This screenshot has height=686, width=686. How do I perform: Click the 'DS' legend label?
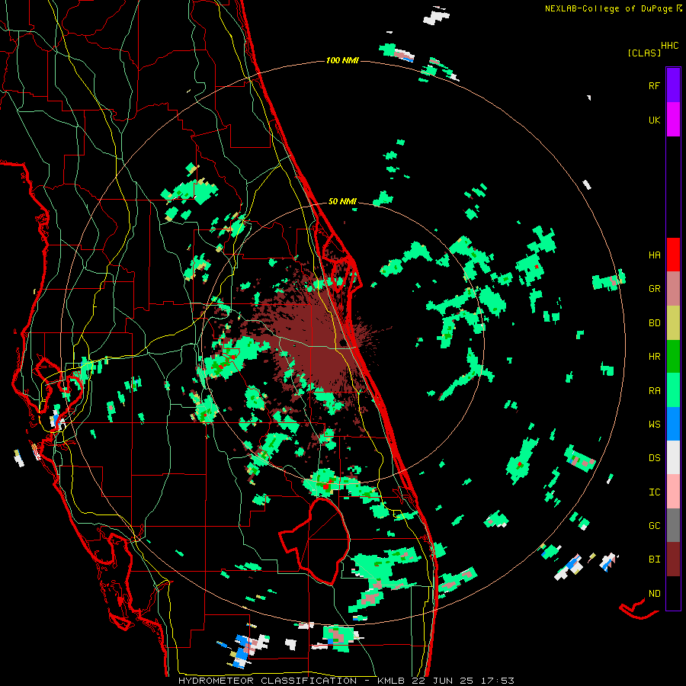coord(654,458)
